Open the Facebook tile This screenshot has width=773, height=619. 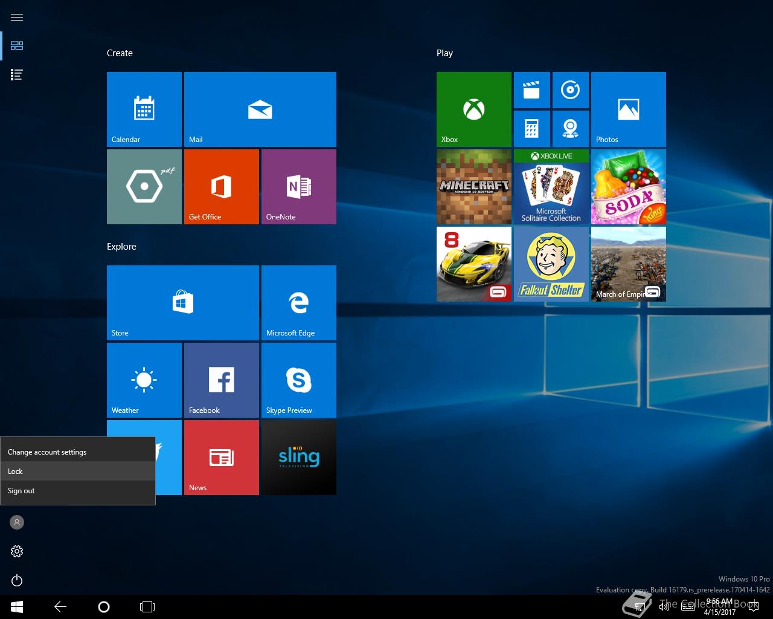pos(222,380)
